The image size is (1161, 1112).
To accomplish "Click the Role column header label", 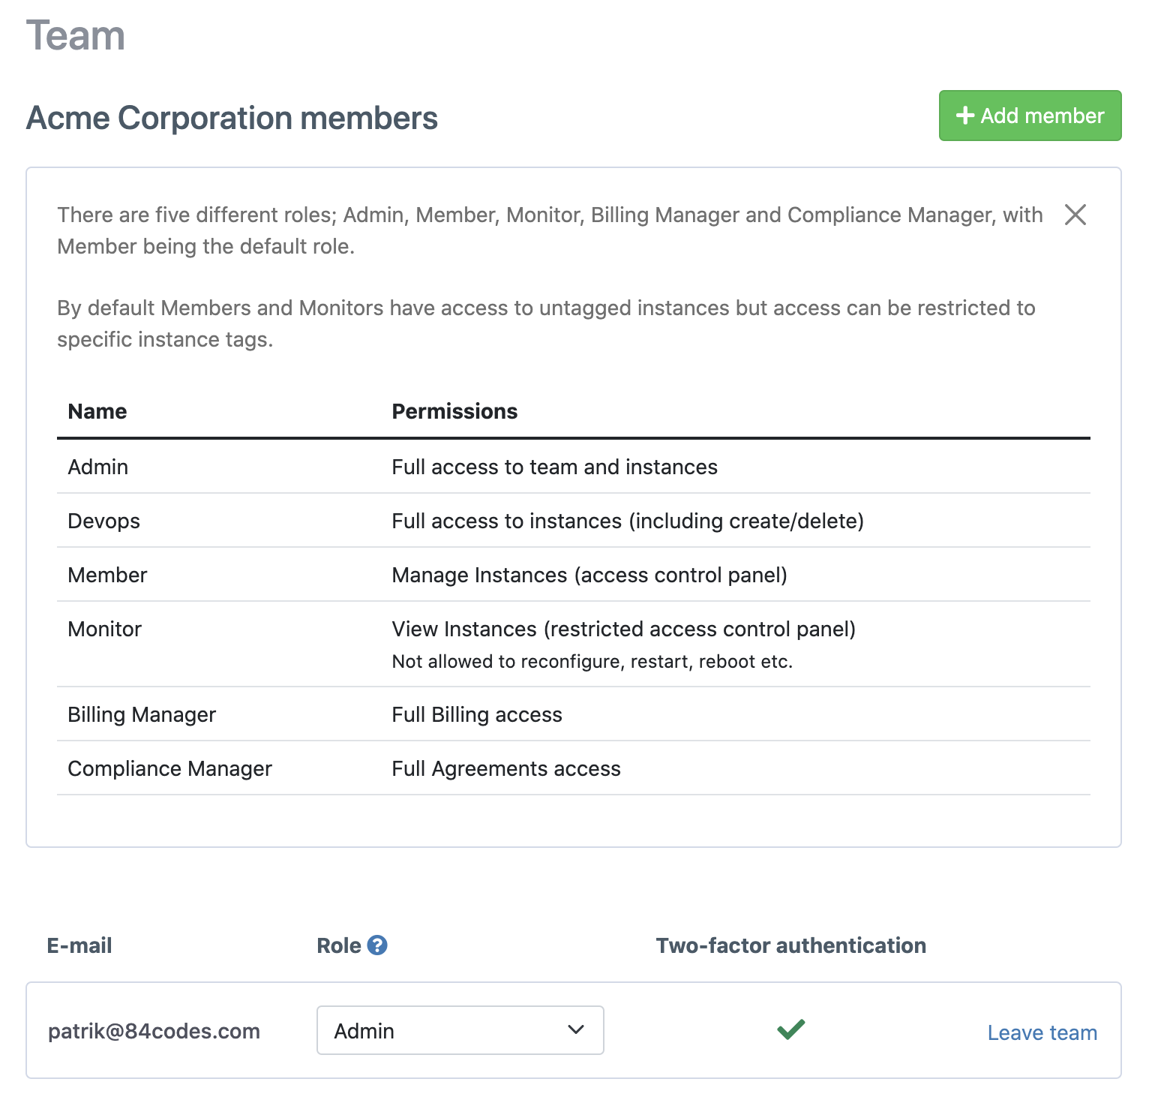I will pos(339,945).
